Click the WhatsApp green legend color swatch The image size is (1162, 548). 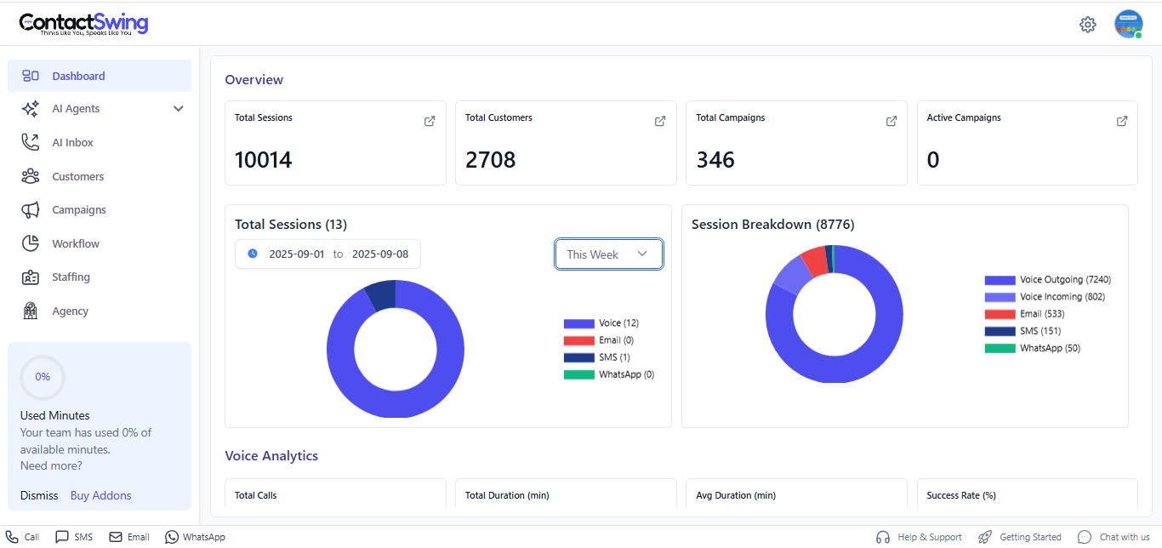click(x=1000, y=348)
